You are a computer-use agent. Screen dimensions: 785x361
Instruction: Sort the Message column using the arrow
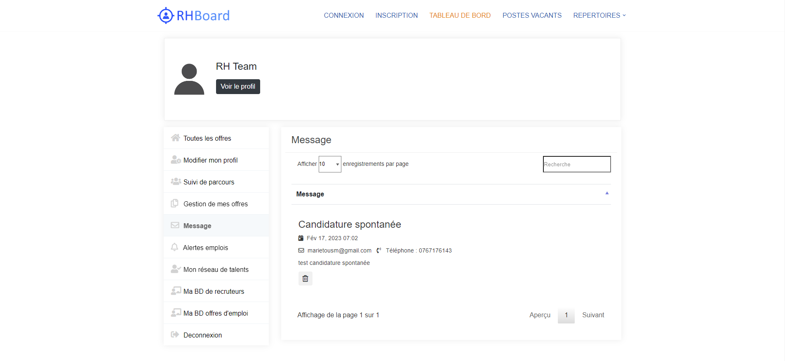[606, 193]
